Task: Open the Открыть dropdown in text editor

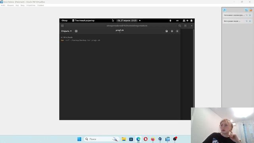Action: coord(66,31)
